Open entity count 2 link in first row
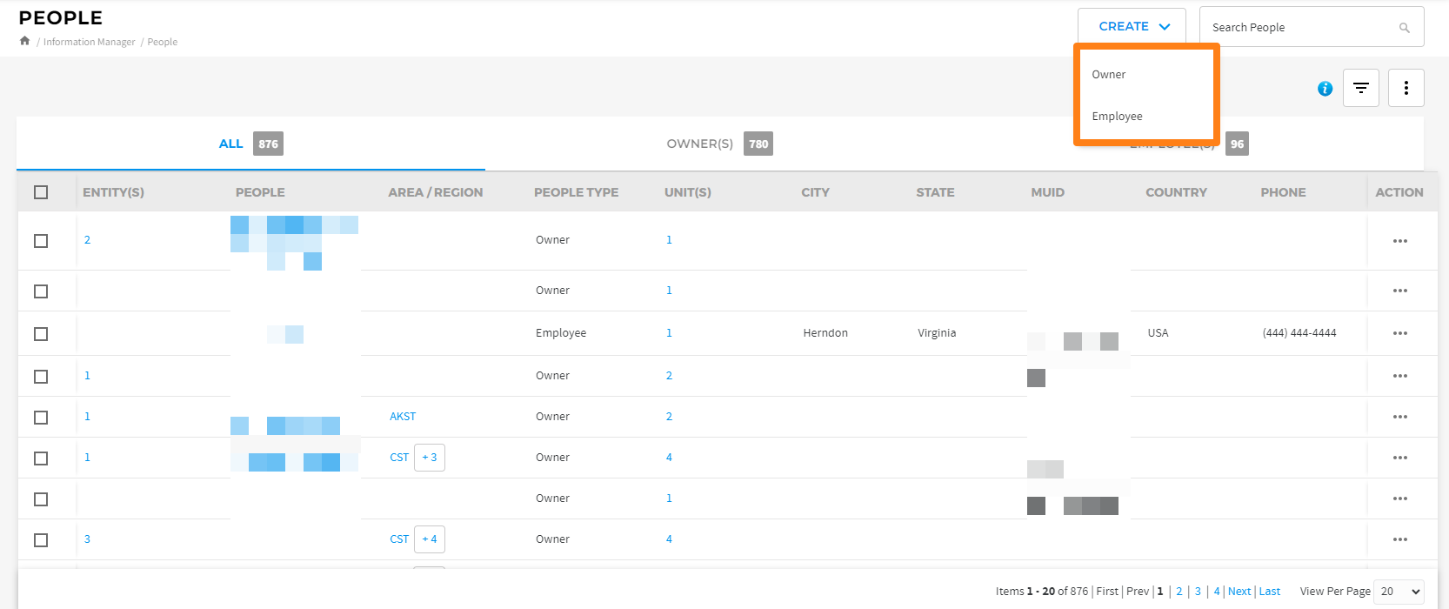 (87, 240)
